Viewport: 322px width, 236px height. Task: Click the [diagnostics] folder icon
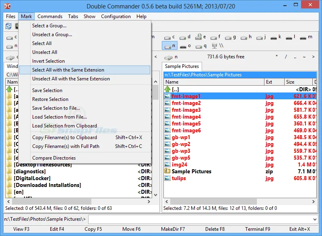point(9,171)
